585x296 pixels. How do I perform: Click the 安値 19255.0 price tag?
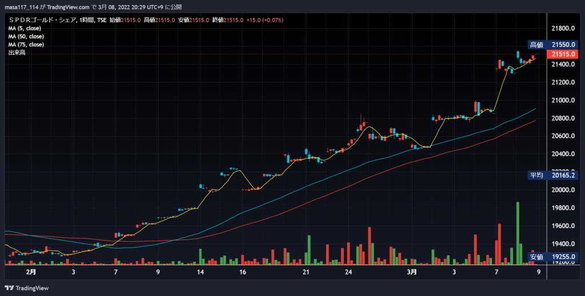point(553,257)
